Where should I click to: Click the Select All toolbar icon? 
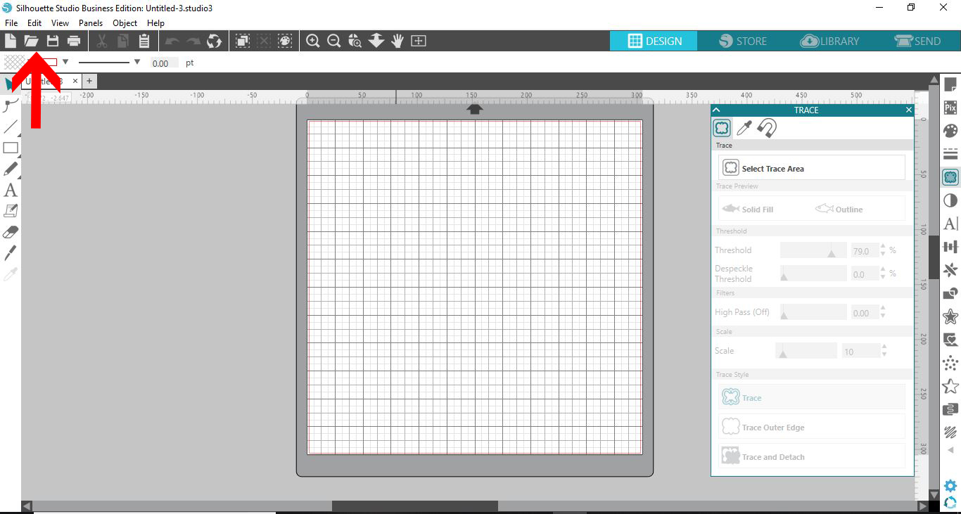point(243,41)
